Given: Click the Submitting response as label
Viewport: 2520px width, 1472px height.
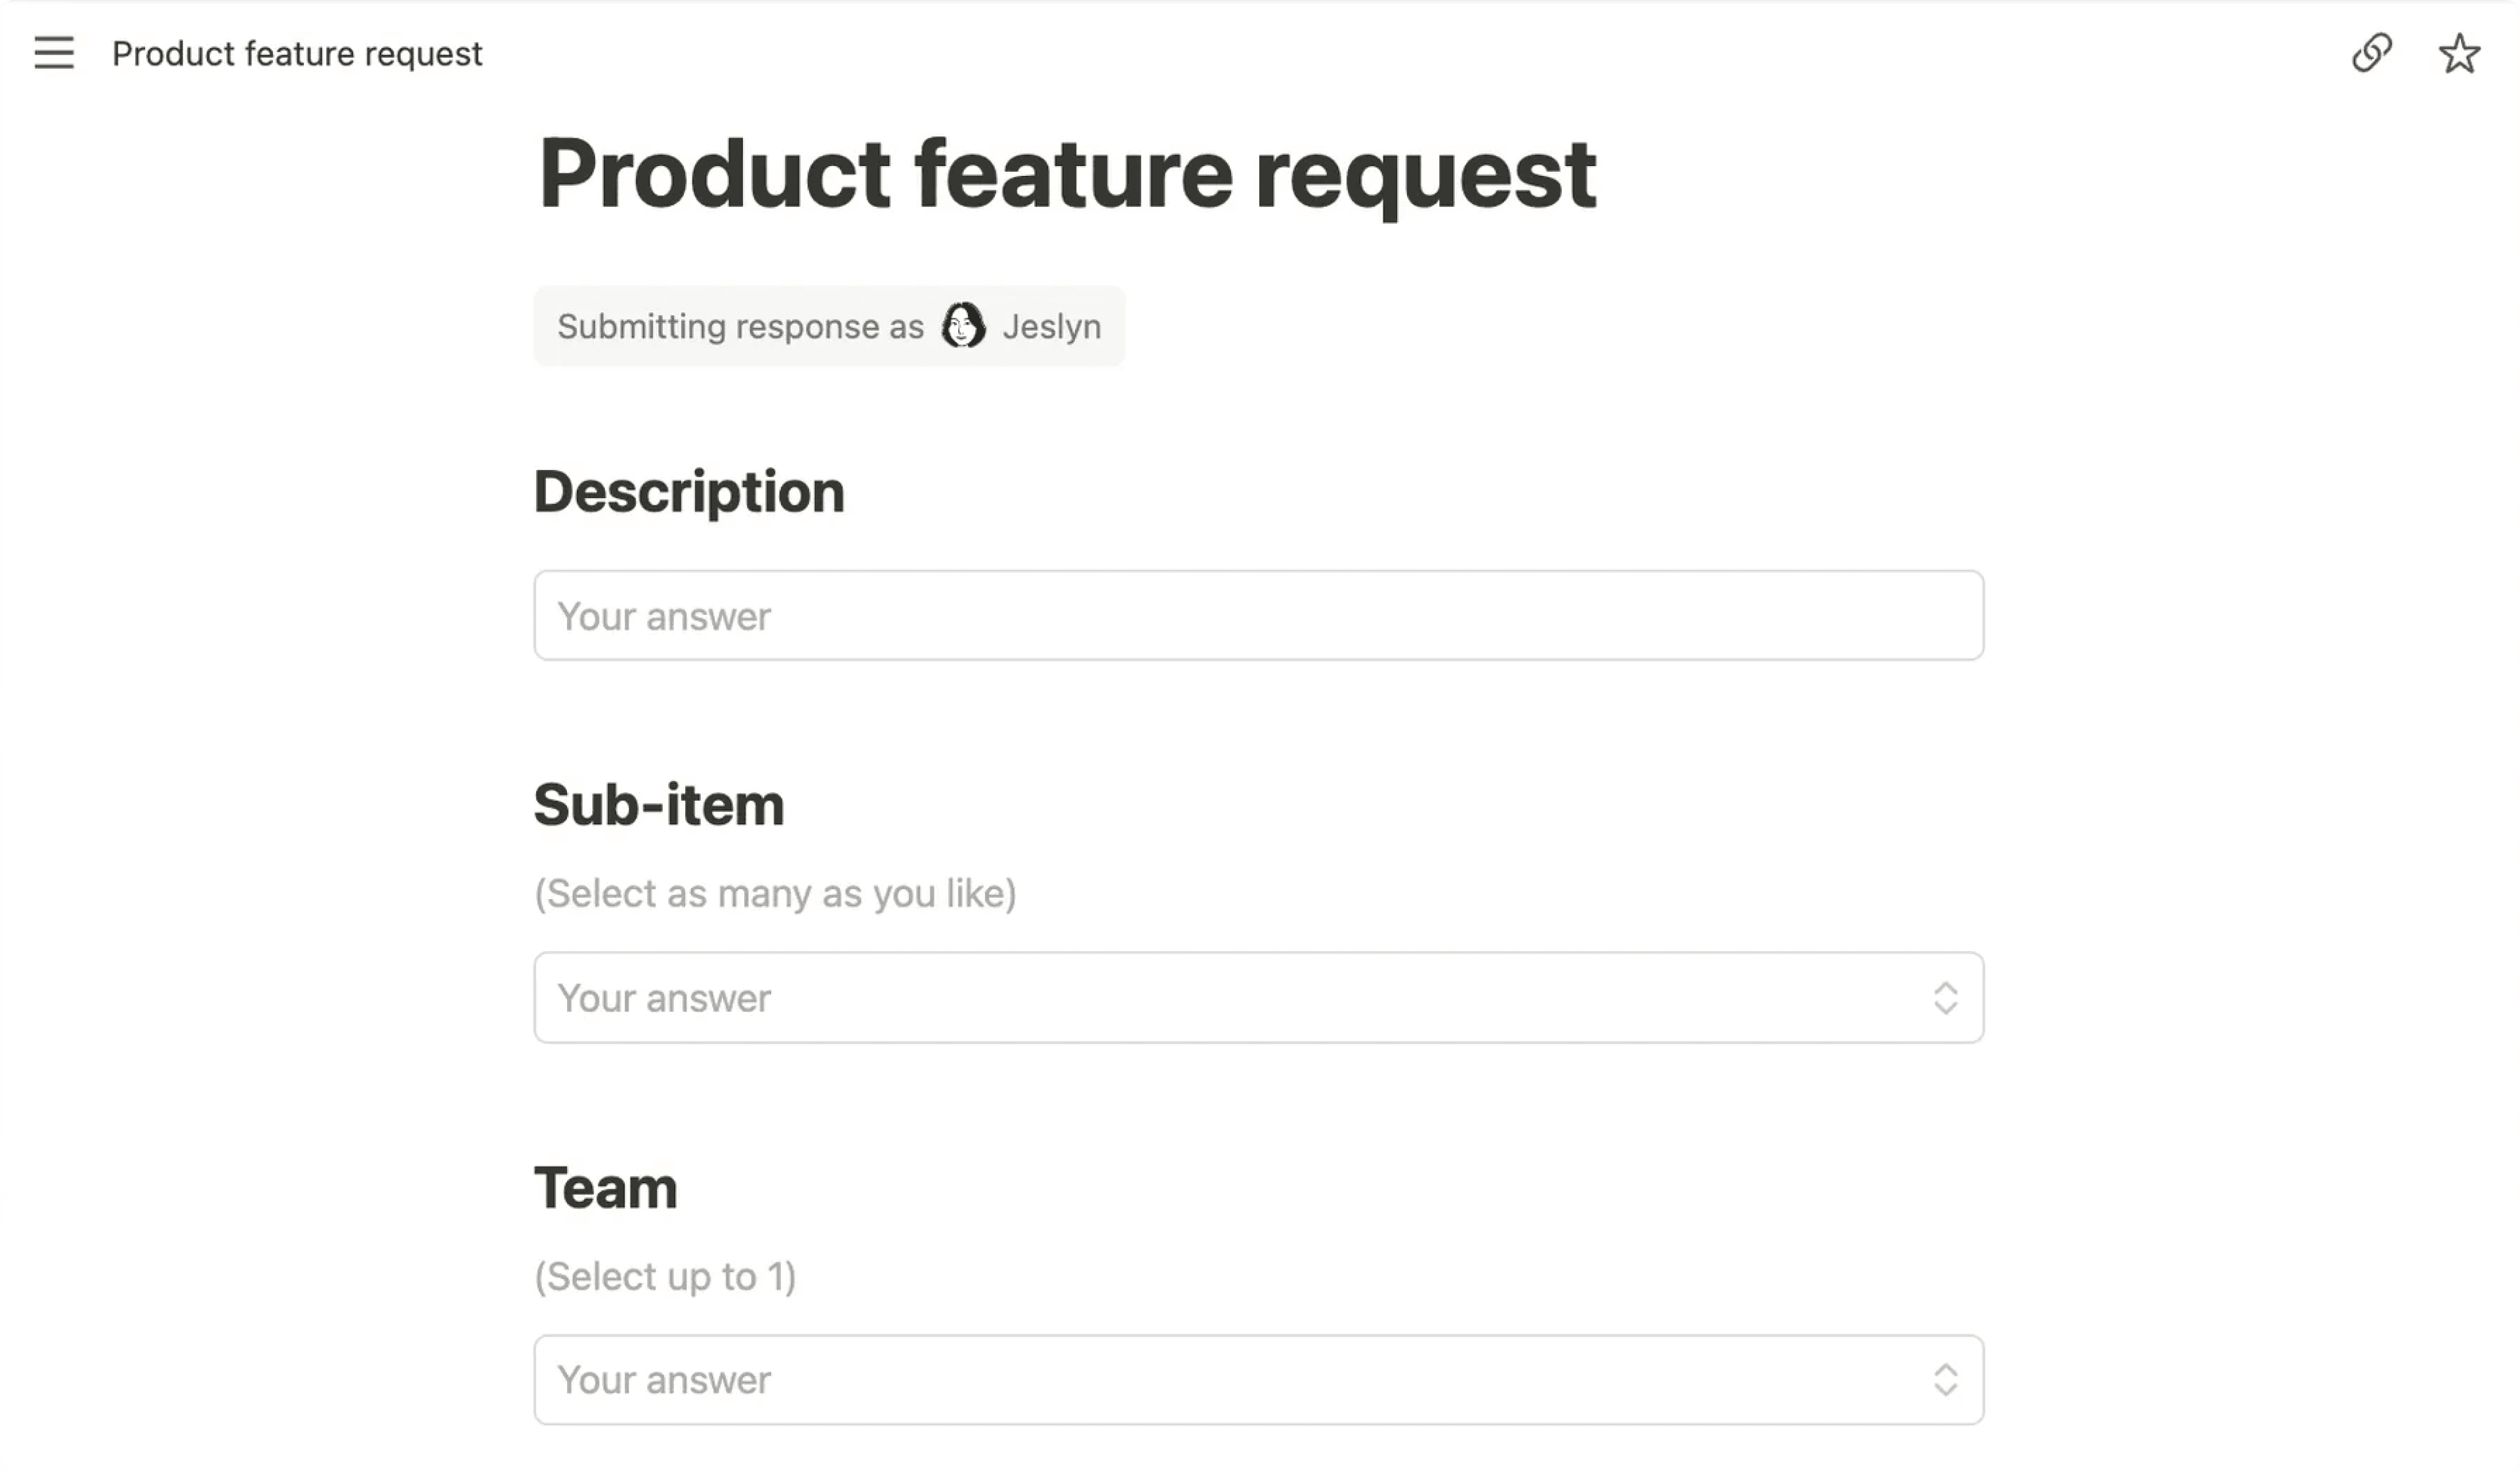Looking at the screenshot, I should pyautogui.click(x=740, y=327).
